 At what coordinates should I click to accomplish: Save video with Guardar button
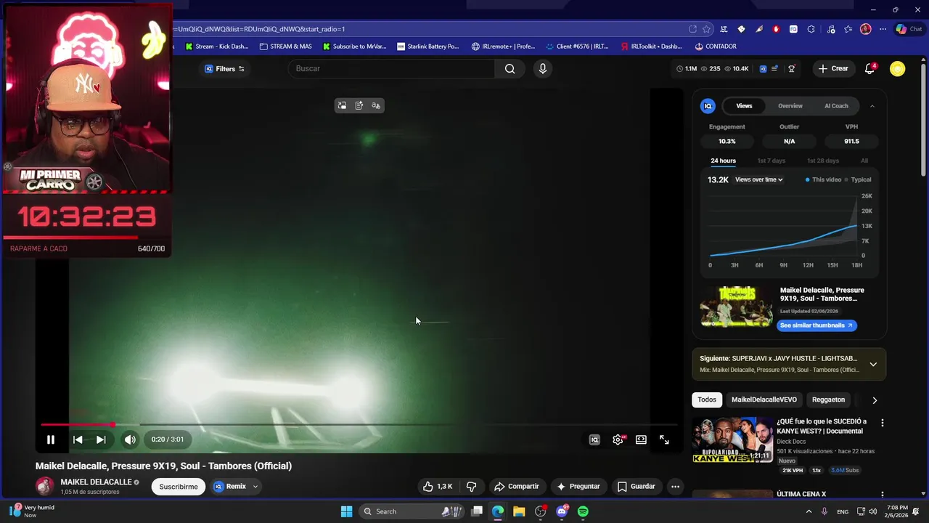click(636, 487)
